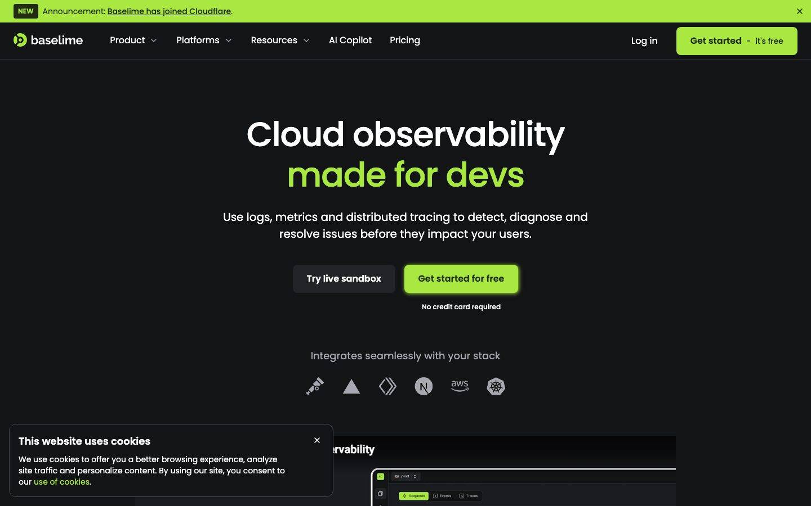Click the Get started for free button
Viewport: 811px width, 506px height.
click(x=461, y=279)
